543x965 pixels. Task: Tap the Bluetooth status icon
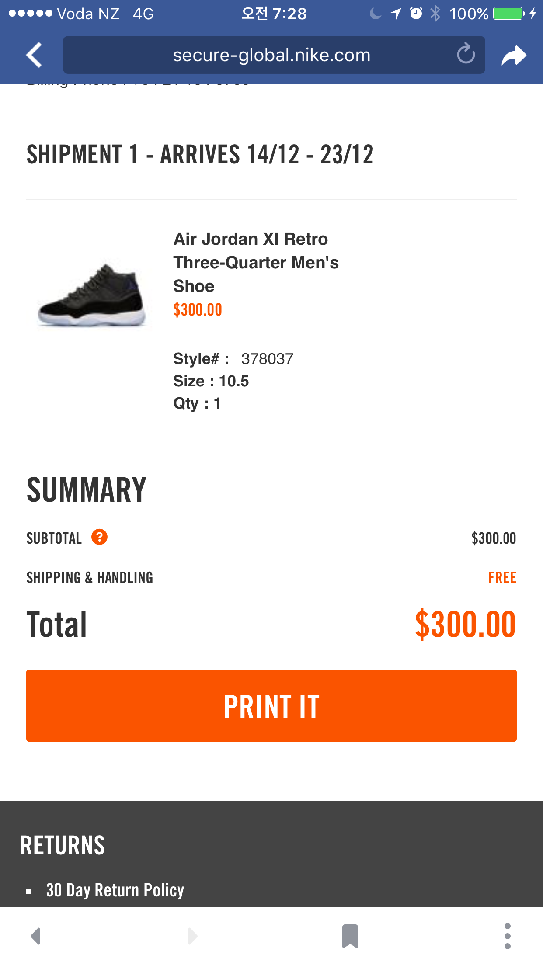435,14
